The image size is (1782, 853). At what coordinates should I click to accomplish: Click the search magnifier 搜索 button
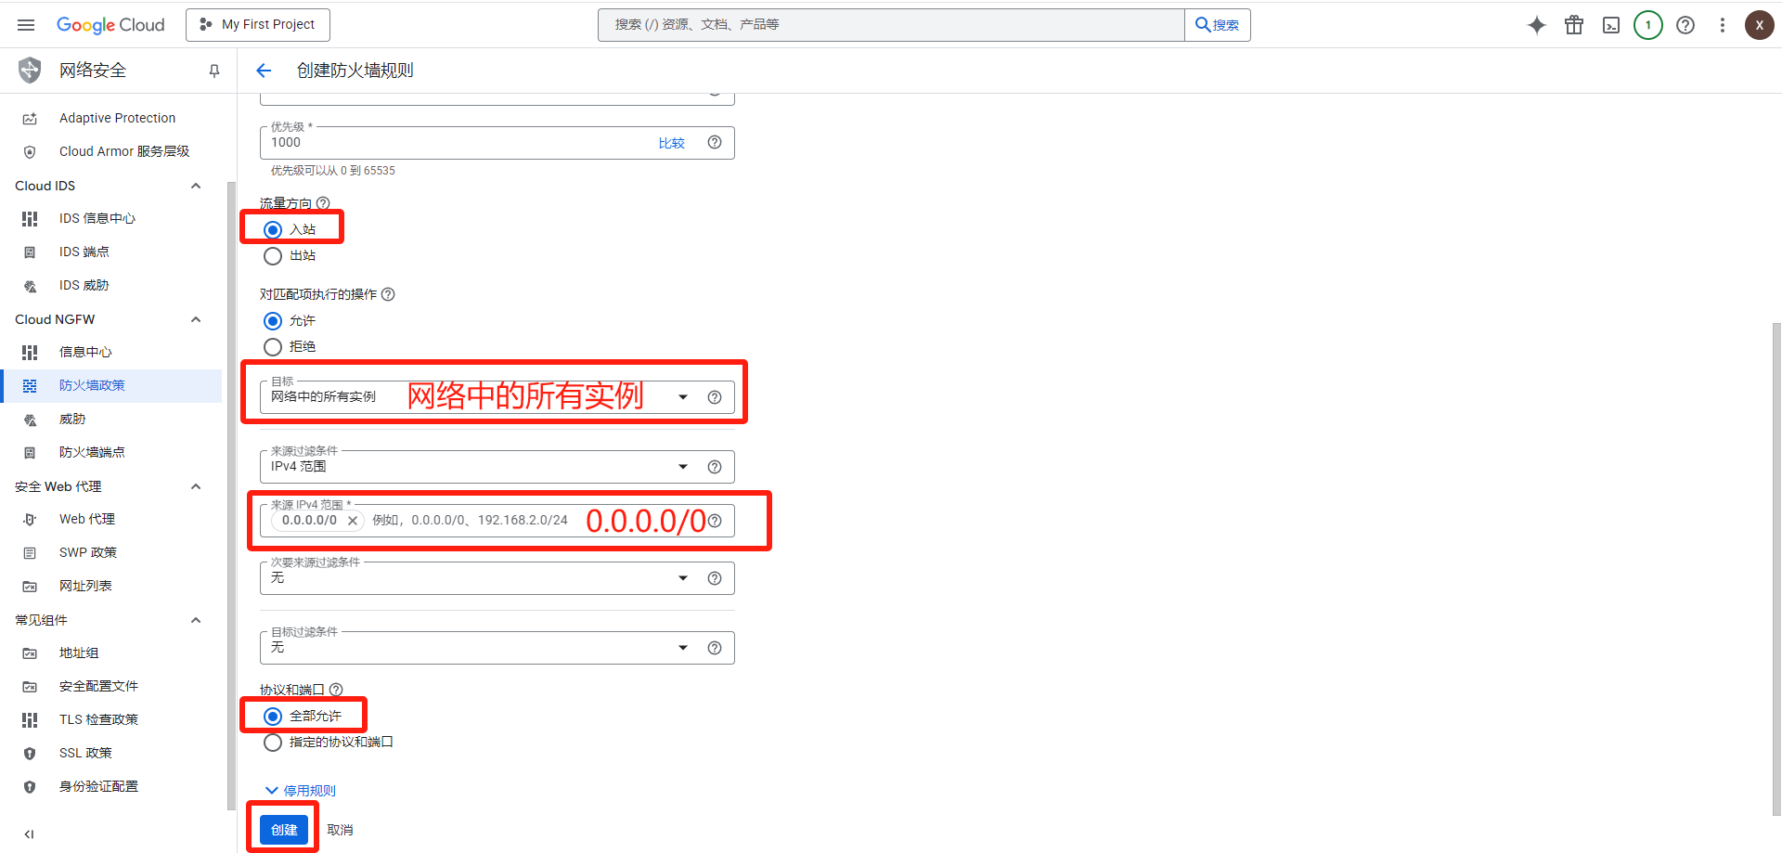1217,25
